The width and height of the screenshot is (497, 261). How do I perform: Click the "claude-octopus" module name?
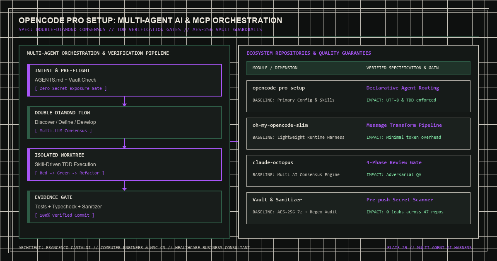[273, 162]
